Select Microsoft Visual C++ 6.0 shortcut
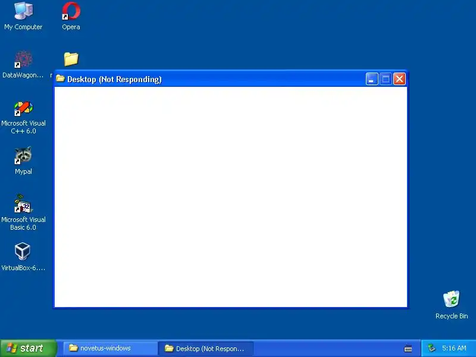Image resolution: width=476 pixels, height=357 pixels. click(23, 118)
